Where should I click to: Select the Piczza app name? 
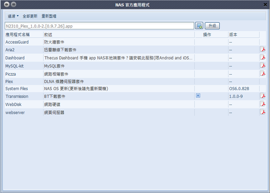(11, 74)
